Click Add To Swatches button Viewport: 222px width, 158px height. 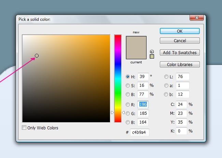[x=180, y=52]
